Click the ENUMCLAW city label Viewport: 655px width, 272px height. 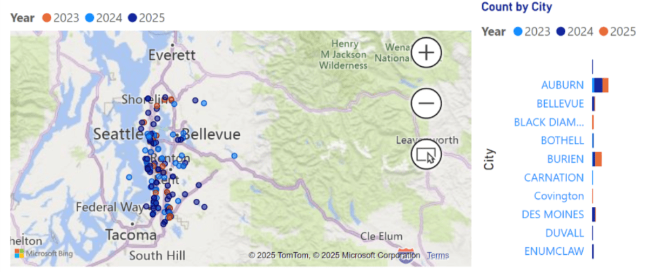554,251
